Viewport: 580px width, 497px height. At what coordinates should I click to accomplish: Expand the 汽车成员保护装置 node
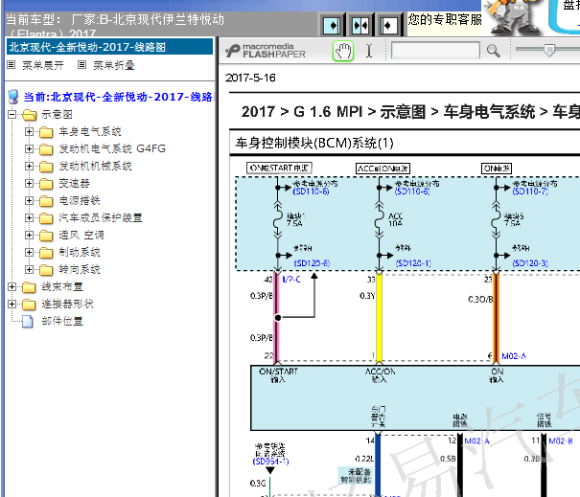pos(29,218)
